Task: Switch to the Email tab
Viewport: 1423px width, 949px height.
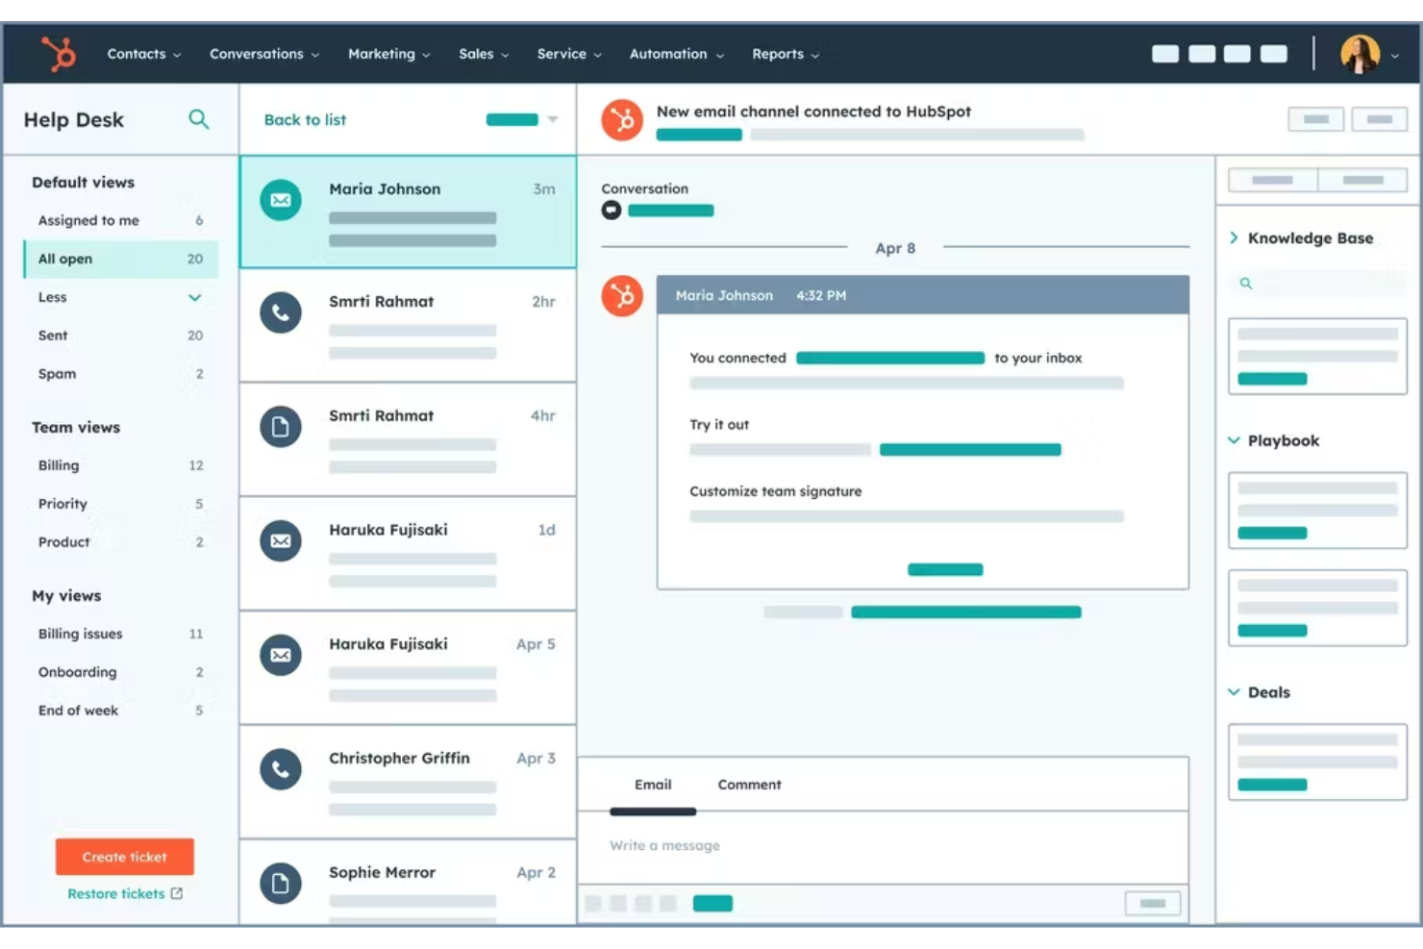Action: [653, 784]
